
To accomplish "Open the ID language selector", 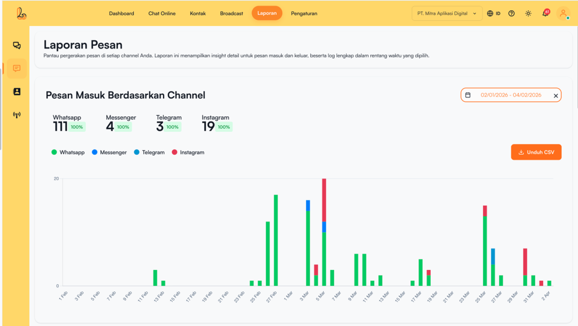I will (494, 14).
